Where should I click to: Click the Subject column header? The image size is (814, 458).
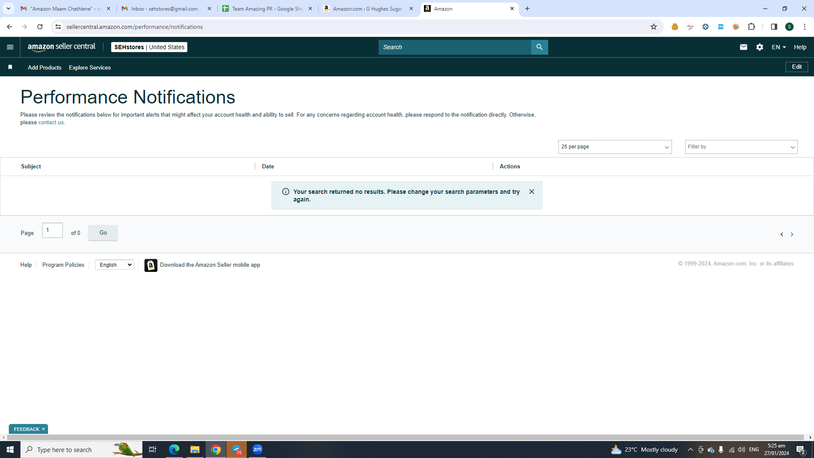(x=31, y=166)
